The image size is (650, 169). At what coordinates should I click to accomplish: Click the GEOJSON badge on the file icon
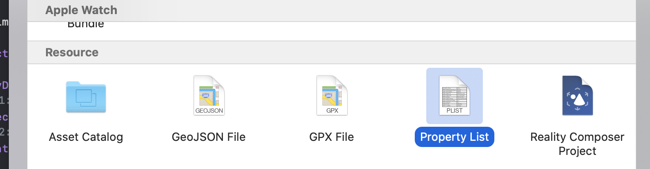pos(209,110)
